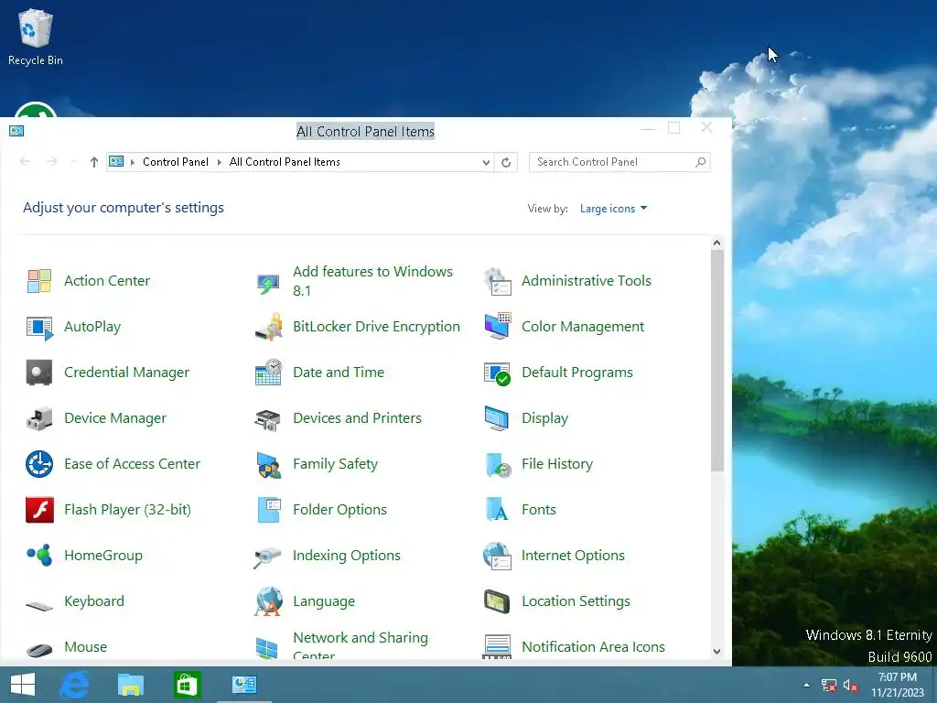Click the Date and Time calendar icon
Image resolution: width=937 pixels, height=703 pixels.
click(x=268, y=373)
